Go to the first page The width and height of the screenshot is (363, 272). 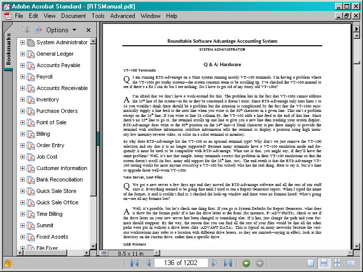pyautogui.click(x=134, y=263)
